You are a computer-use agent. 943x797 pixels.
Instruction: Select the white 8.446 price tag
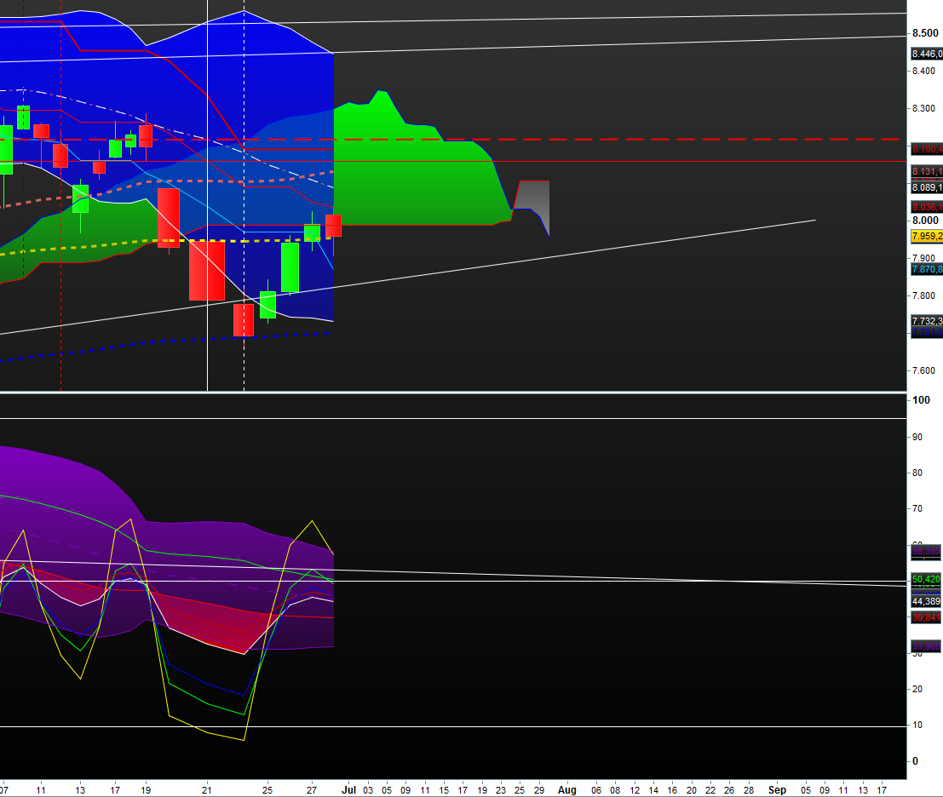pos(927,54)
